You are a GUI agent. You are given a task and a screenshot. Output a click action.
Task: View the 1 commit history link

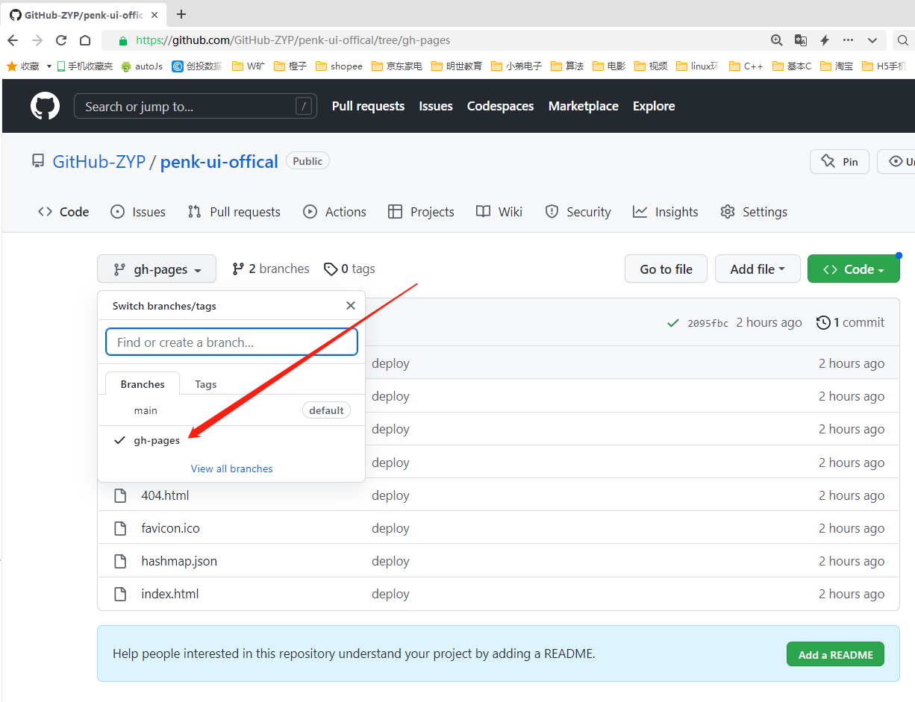(x=851, y=322)
